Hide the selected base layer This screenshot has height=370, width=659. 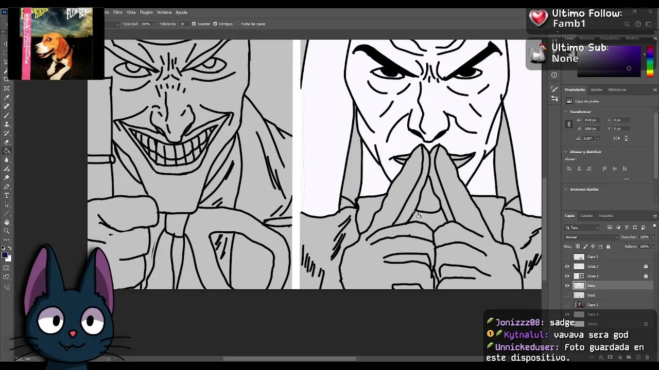[x=567, y=286]
